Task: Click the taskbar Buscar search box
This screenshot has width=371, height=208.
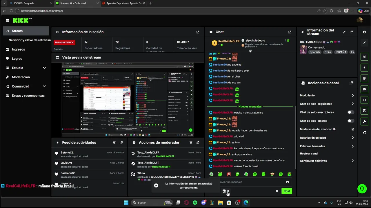Action: click(x=152, y=203)
